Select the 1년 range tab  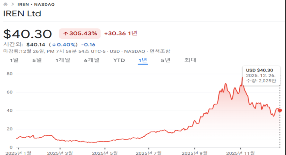(143, 60)
